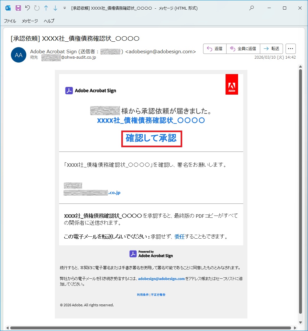
Task: Go to next item with down arrow
Action: tap(55, 8)
